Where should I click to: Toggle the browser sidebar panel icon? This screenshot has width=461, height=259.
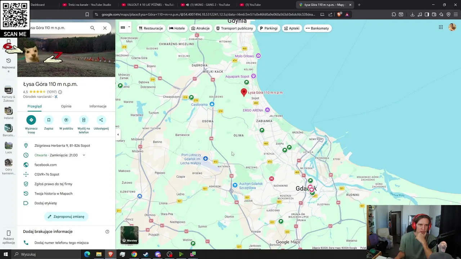click(x=427, y=14)
